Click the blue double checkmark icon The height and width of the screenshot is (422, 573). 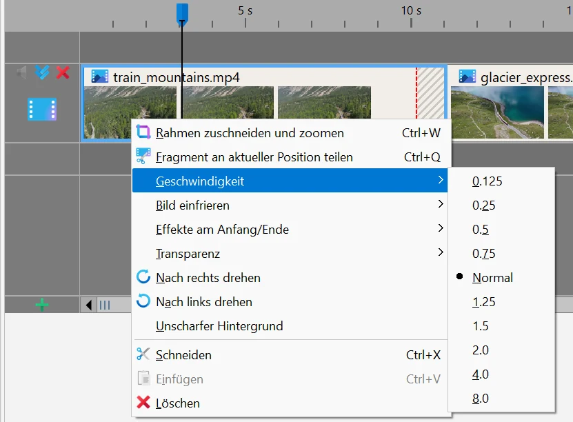(x=42, y=72)
